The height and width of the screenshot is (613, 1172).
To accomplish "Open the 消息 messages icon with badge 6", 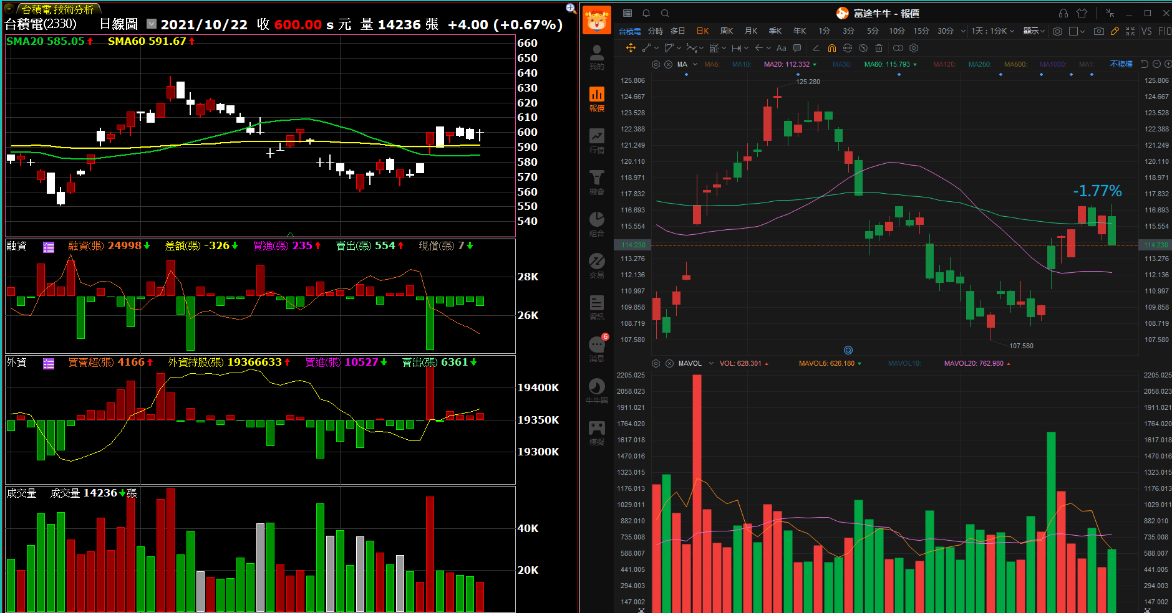I will (x=598, y=349).
